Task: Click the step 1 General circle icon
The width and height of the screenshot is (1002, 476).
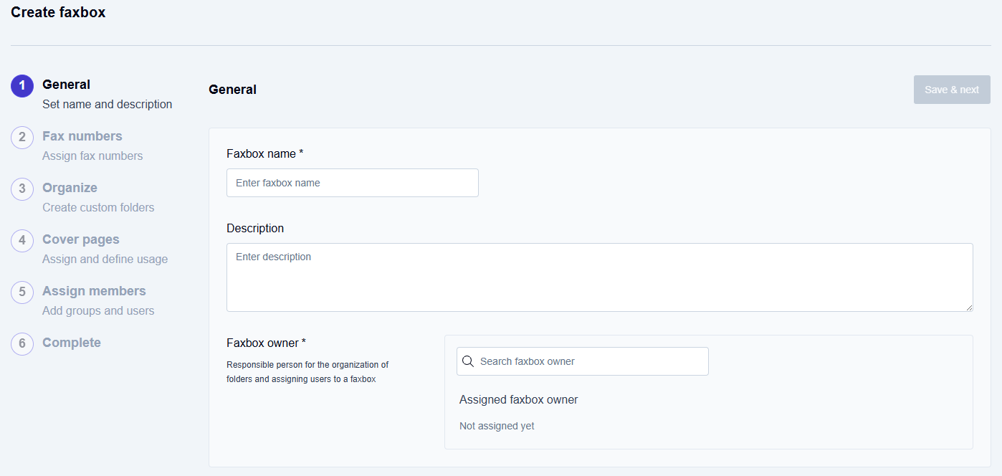Action: pyautogui.click(x=22, y=85)
